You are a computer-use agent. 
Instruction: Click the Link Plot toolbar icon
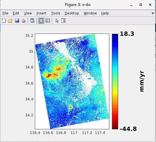pos(32,21)
